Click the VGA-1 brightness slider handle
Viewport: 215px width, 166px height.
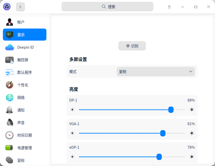point(163,133)
